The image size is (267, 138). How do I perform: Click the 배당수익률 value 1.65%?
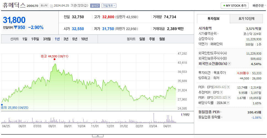tap(257, 103)
